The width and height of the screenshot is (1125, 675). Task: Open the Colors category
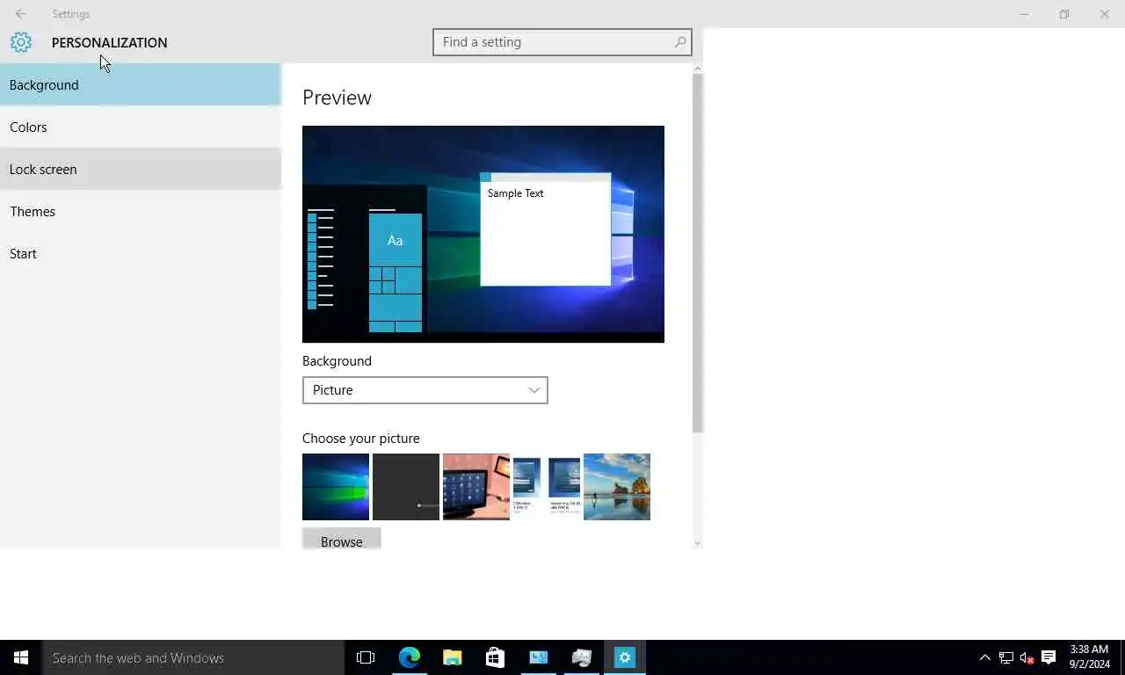click(141, 127)
